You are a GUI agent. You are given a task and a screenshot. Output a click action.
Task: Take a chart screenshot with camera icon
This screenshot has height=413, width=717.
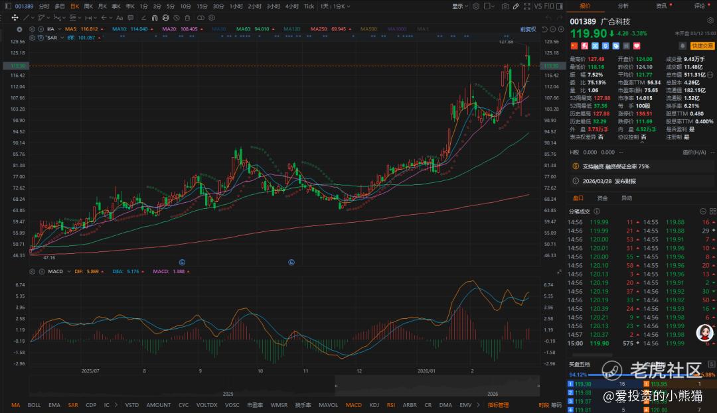click(x=505, y=7)
